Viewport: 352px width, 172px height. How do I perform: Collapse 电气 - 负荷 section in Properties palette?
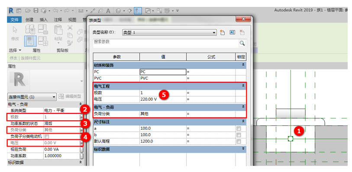pyautogui.click(x=81, y=104)
